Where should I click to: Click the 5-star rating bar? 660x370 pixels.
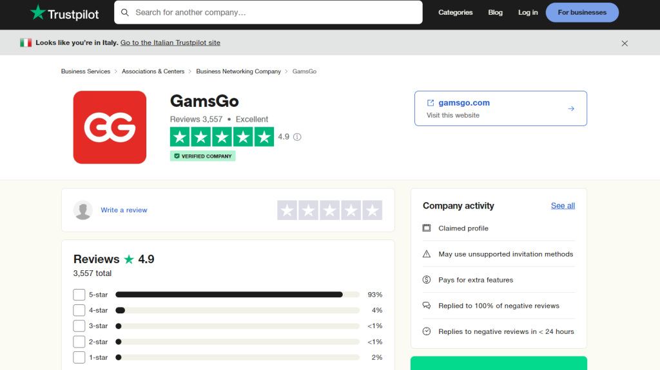(x=237, y=295)
